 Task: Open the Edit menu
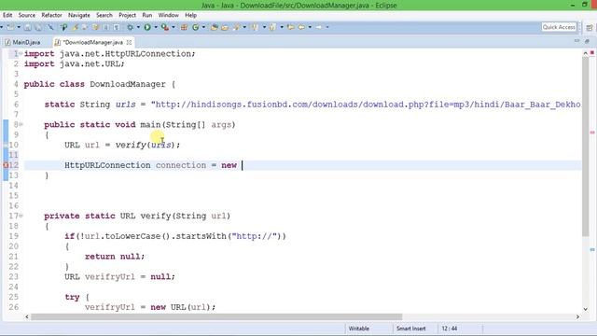click(x=7, y=15)
